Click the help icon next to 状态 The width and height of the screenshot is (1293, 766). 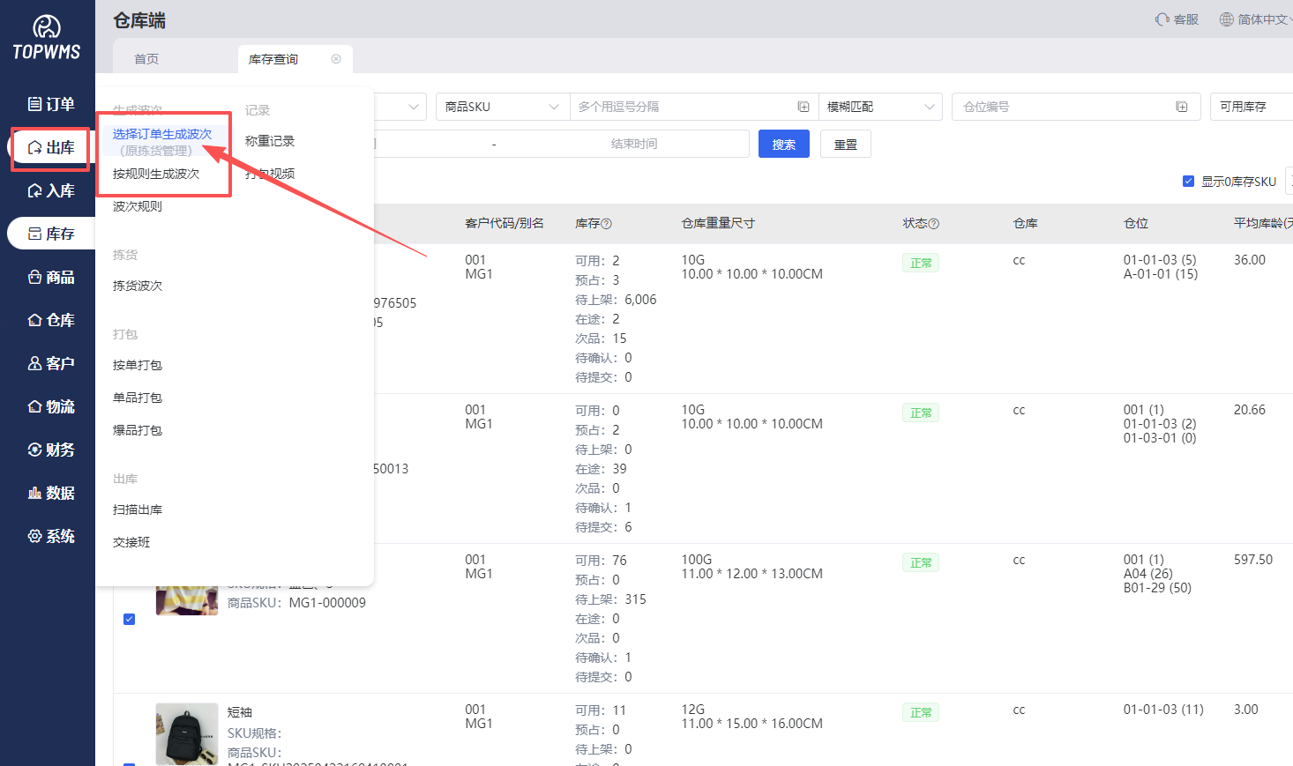tap(934, 224)
